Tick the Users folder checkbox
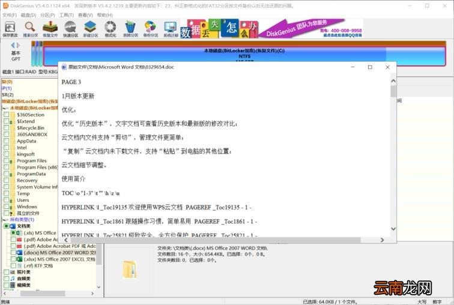454x305 pixels. pyautogui.click(x=7, y=200)
